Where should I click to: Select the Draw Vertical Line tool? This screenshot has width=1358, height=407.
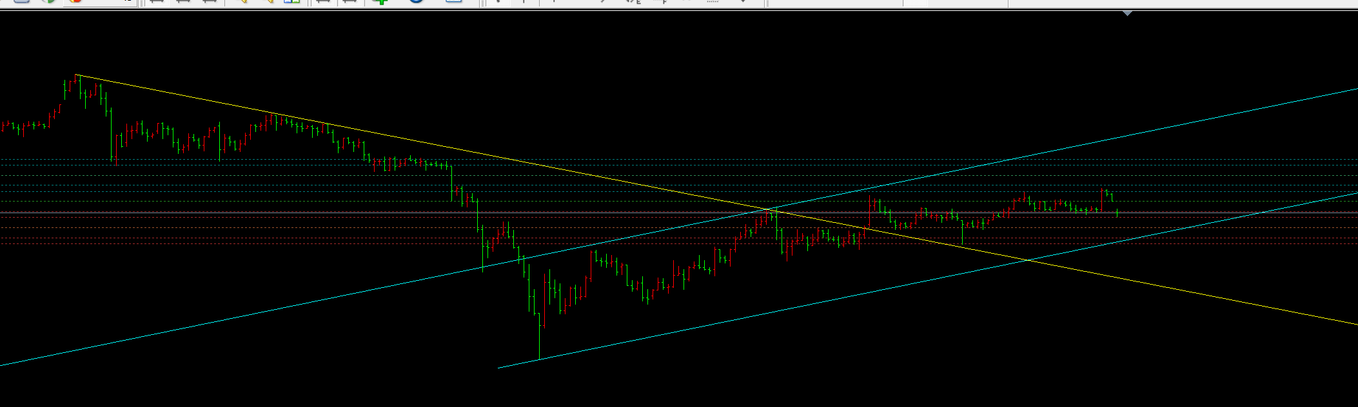click(x=554, y=1)
